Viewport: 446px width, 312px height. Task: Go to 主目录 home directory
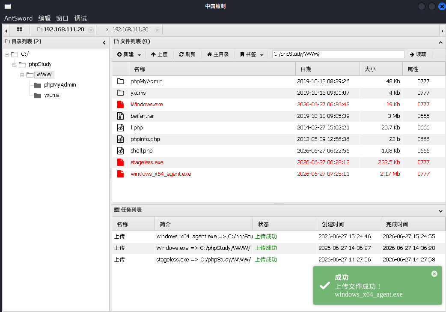point(218,54)
